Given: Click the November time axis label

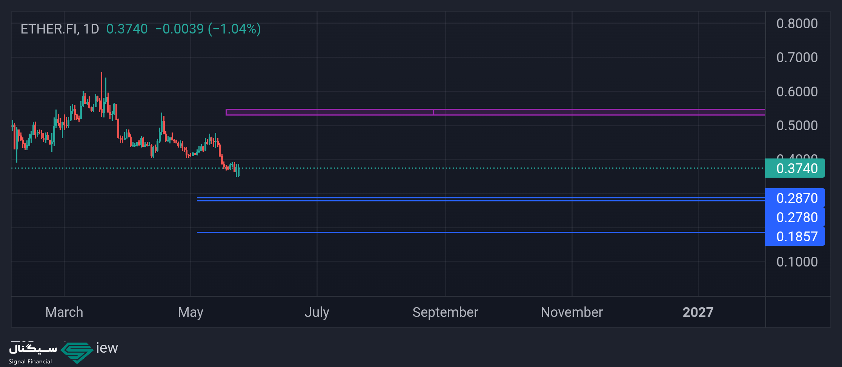Looking at the screenshot, I should tap(572, 312).
